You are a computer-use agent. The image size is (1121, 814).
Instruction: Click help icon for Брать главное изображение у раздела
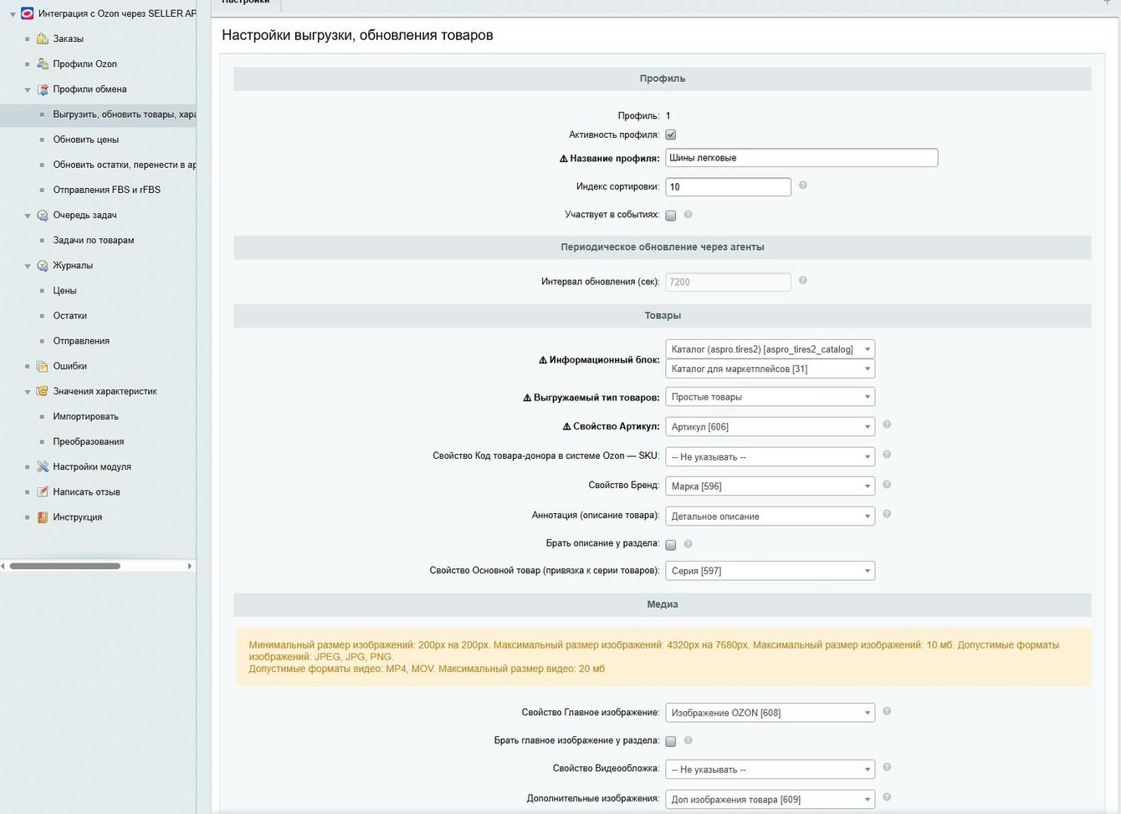[688, 740]
